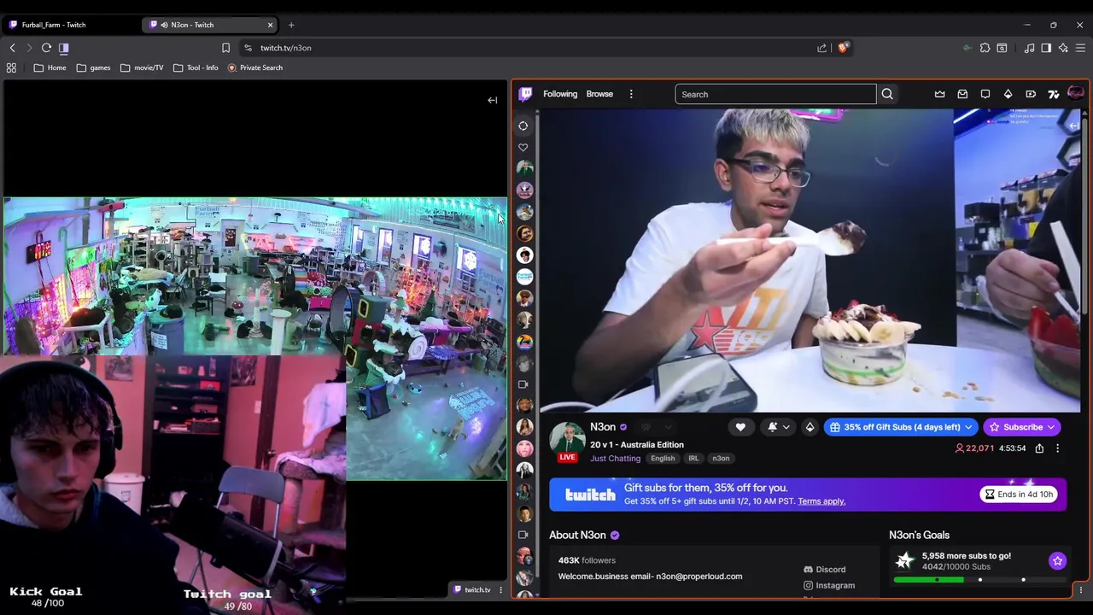Open N3on's Discord link
Screen dimensions: 1093x615
click(x=825, y=570)
